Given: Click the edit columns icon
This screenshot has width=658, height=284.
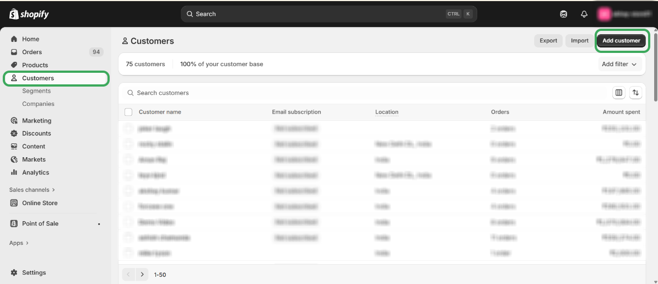Looking at the screenshot, I should click(619, 93).
